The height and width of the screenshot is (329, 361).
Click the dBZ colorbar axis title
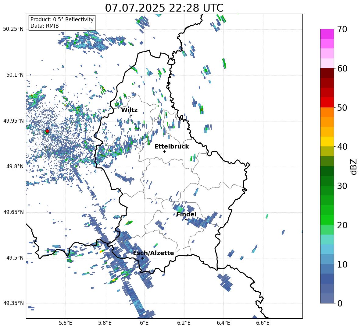354,166
